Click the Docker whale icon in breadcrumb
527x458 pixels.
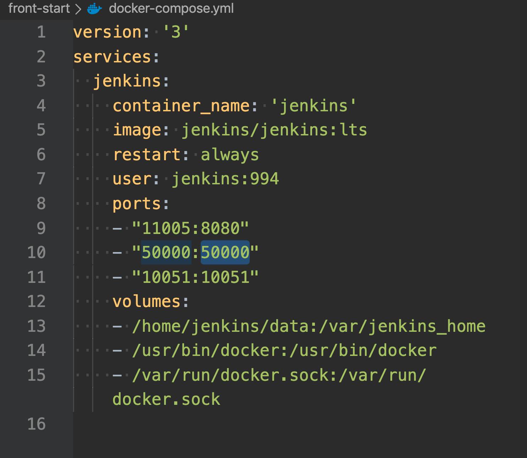click(94, 8)
